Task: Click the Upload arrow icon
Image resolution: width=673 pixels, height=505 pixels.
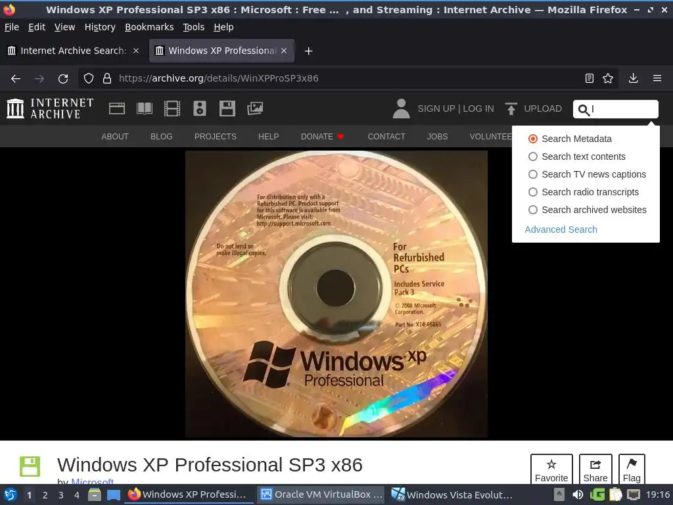Action: [x=511, y=108]
